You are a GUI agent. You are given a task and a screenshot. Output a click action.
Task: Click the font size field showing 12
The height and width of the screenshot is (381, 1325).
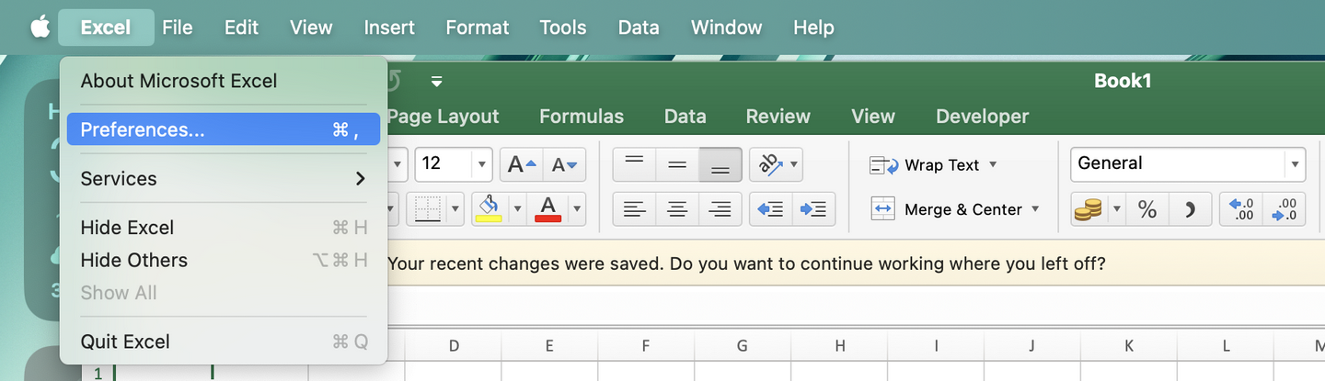pos(444,165)
